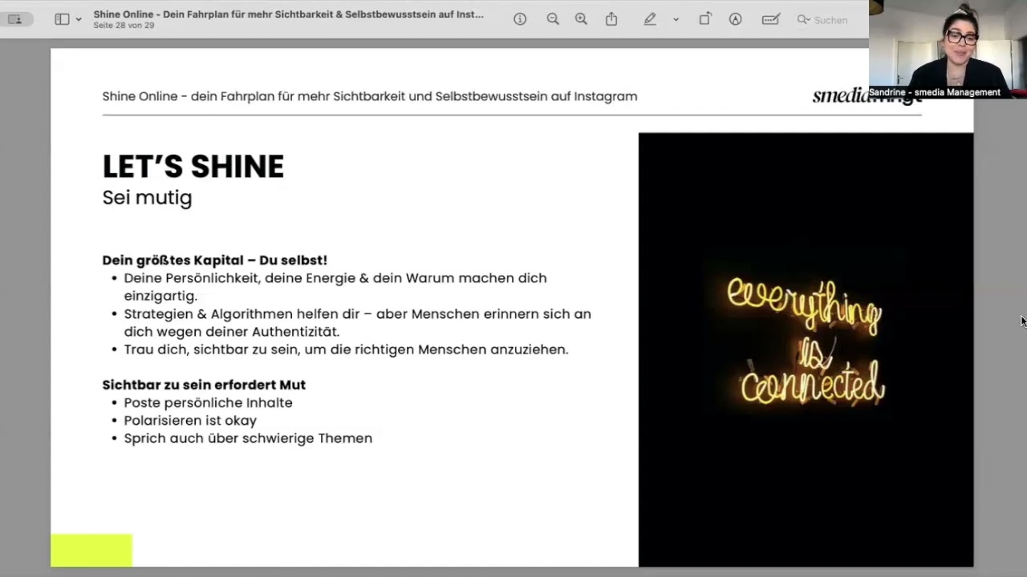Click the neon 'everything is connected' image

[x=806, y=349]
